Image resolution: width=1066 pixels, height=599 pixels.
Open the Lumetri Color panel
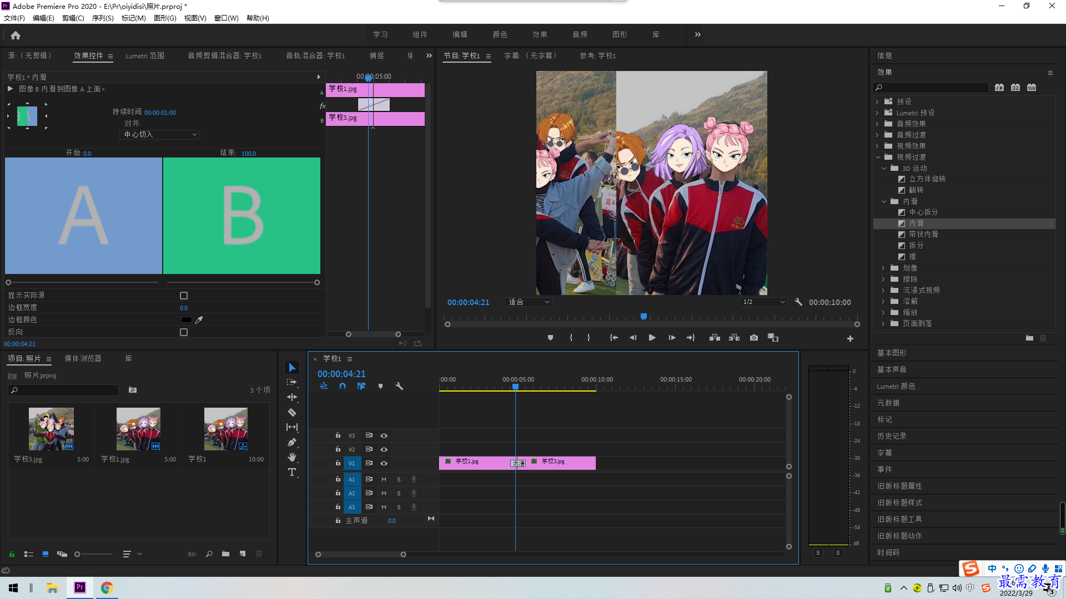click(x=896, y=387)
